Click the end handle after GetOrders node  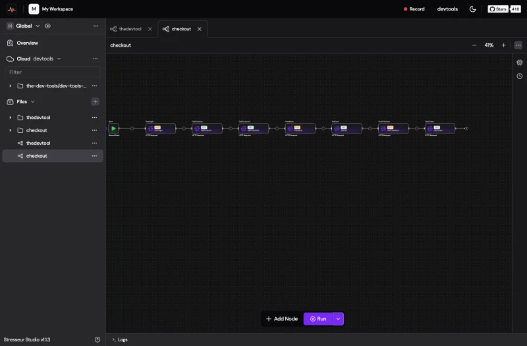click(x=466, y=128)
